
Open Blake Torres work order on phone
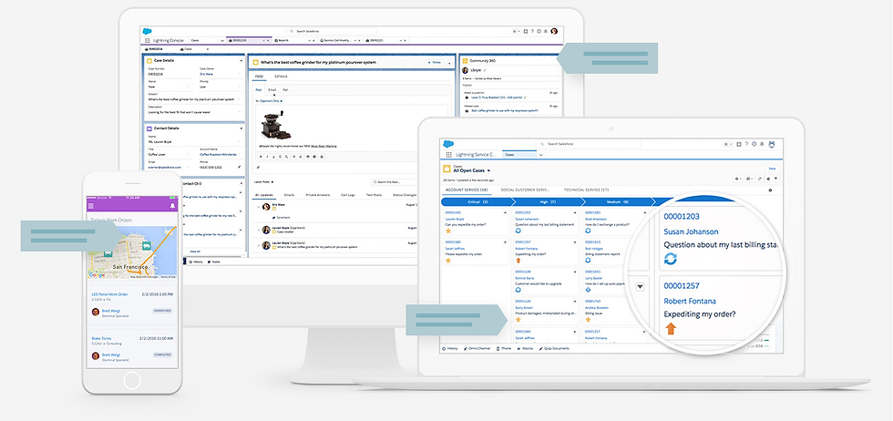coord(99,338)
